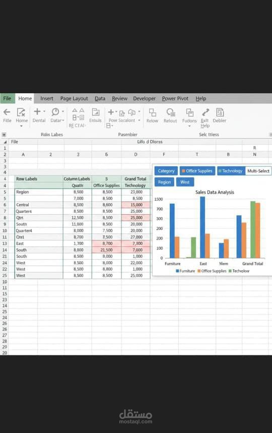The width and height of the screenshot is (272, 433).
Task: Select the Row Labels header cell
Action: tap(39, 178)
